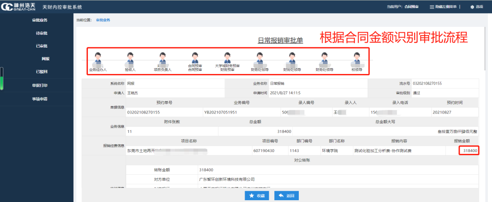Go to 单据打印 in the sidebar
492x202 pixels.
tap(39, 85)
